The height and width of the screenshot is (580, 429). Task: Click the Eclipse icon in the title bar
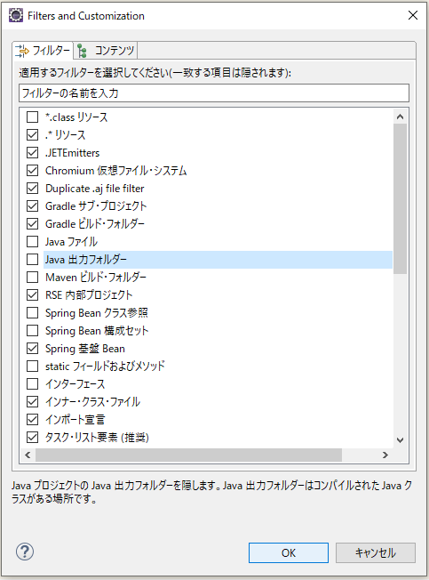pyautogui.click(x=16, y=15)
